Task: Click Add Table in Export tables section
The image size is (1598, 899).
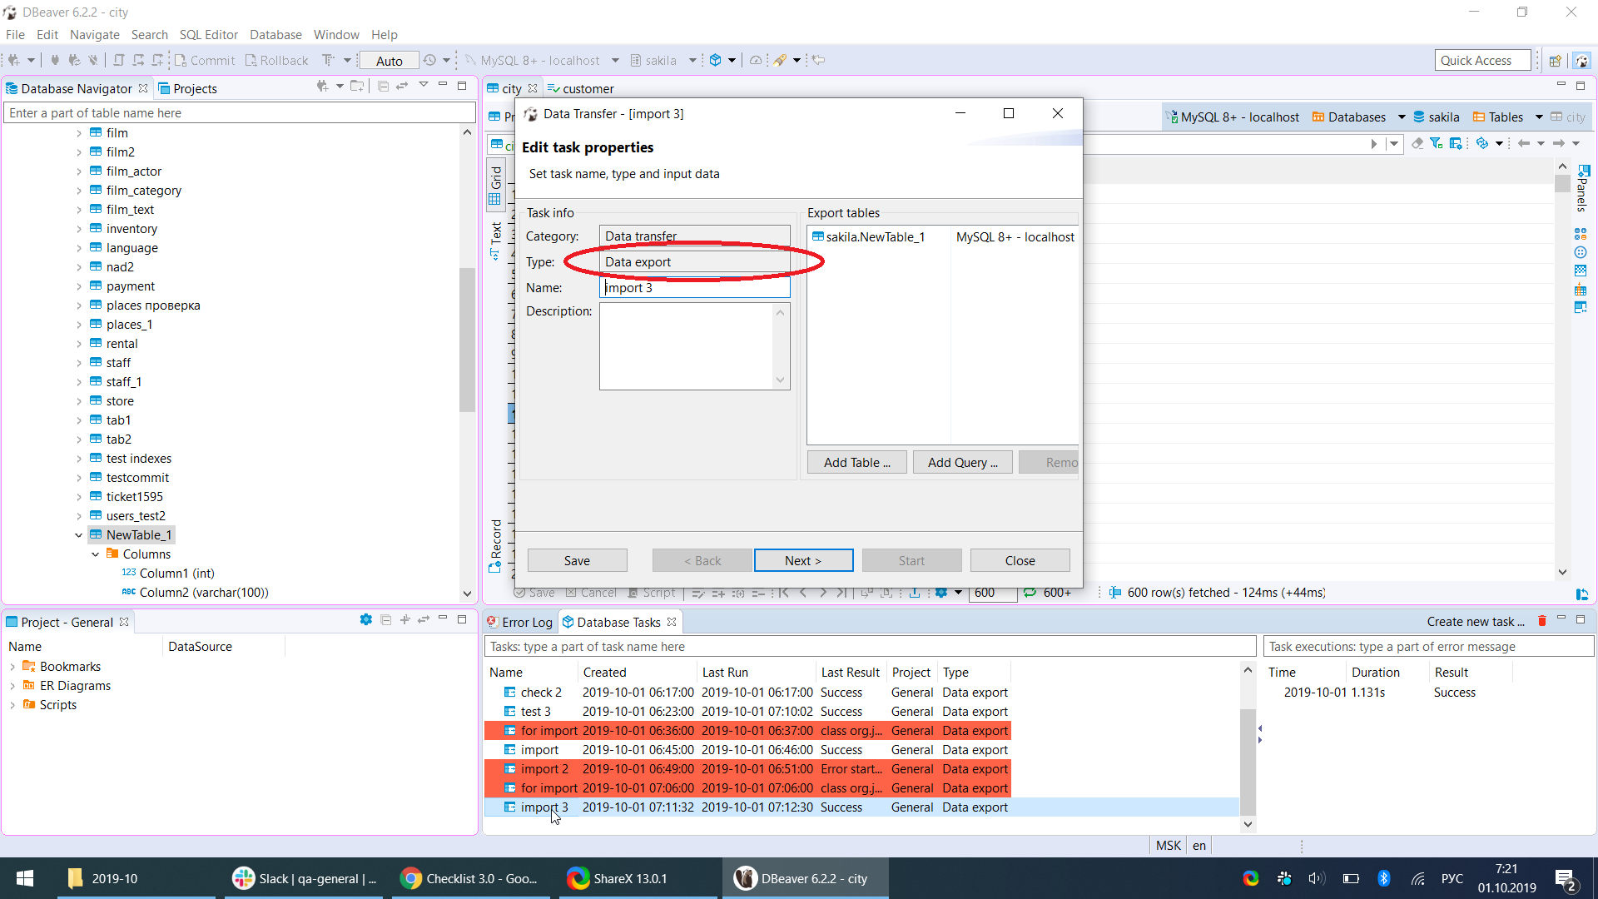Action: [856, 462]
